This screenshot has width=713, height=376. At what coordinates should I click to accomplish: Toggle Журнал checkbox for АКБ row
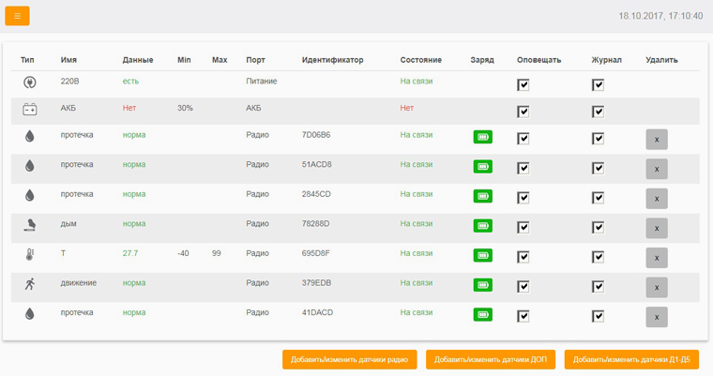pyautogui.click(x=598, y=112)
